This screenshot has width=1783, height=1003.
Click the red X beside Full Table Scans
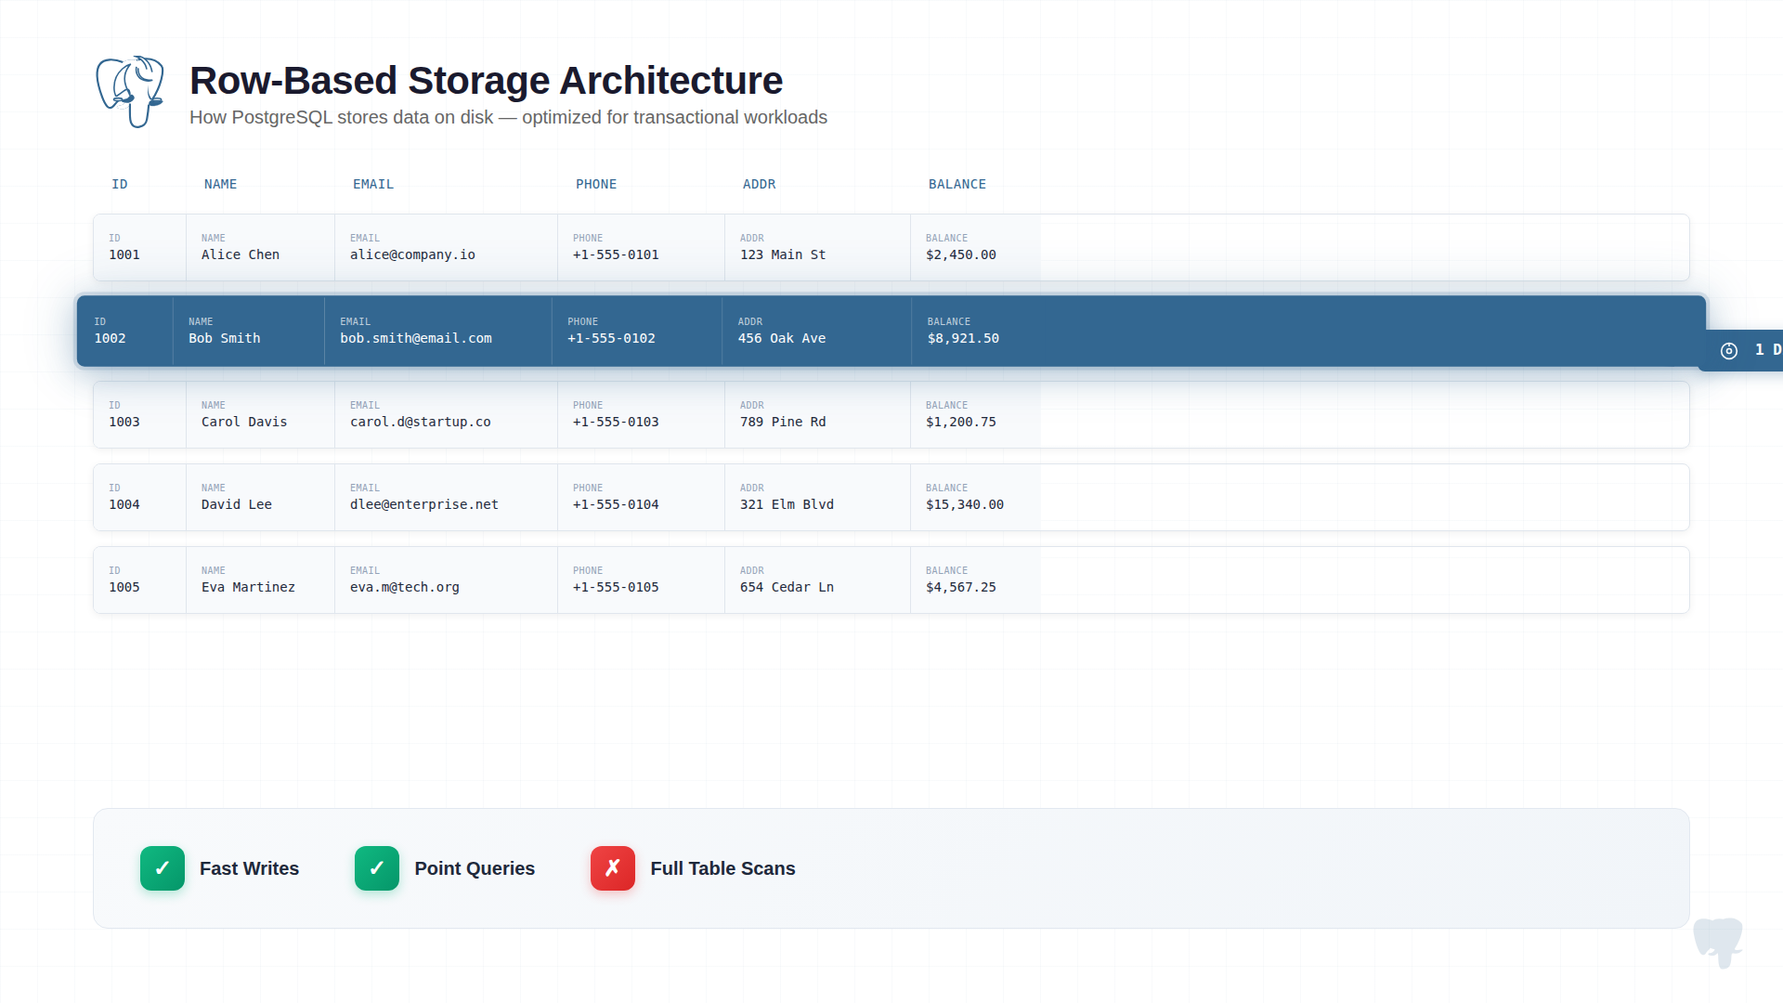(x=613, y=868)
